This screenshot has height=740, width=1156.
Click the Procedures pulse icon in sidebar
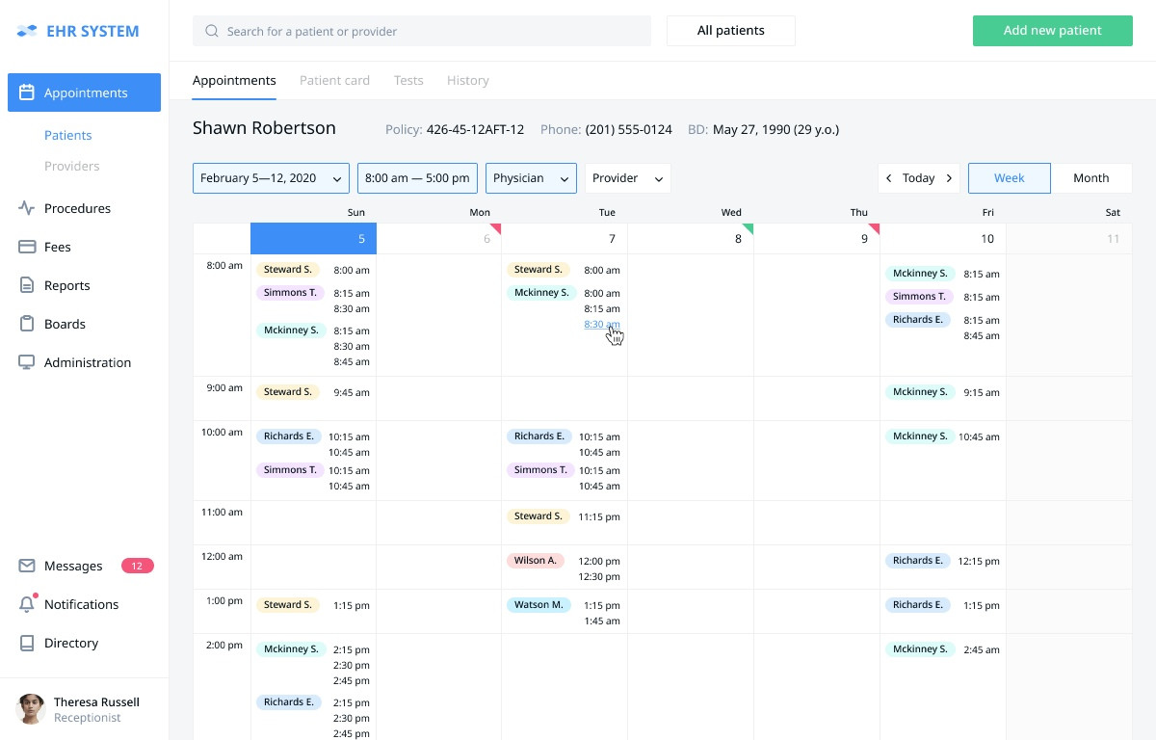(x=27, y=208)
